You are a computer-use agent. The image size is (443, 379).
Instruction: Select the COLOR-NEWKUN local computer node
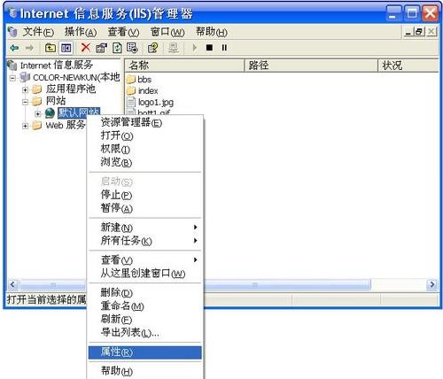(76, 77)
